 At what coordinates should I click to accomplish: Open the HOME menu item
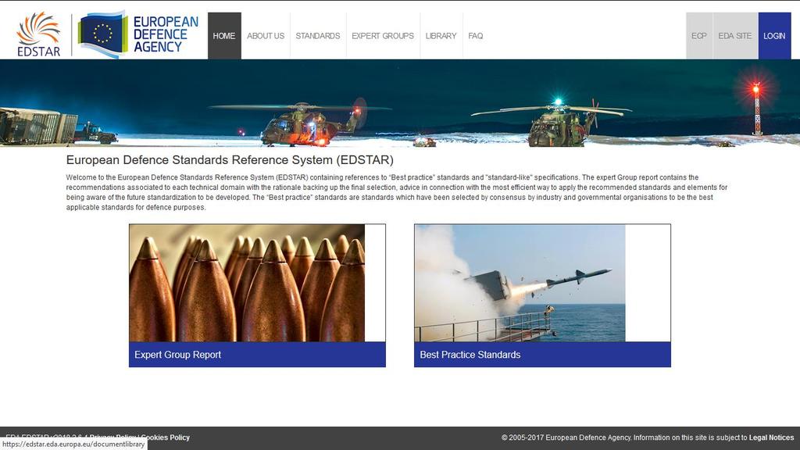pos(224,36)
